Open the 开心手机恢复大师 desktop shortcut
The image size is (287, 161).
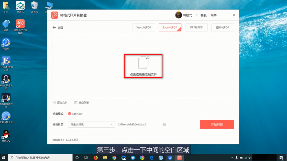point(6,61)
